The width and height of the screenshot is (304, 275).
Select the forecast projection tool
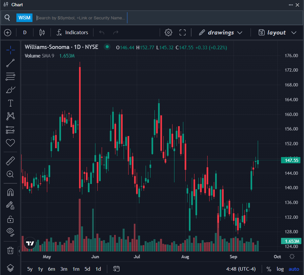(x=10, y=130)
